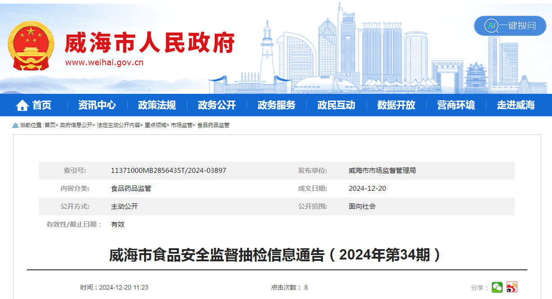Click the 有效性/截止日期 label

pyautogui.click(x=75, y=224)
